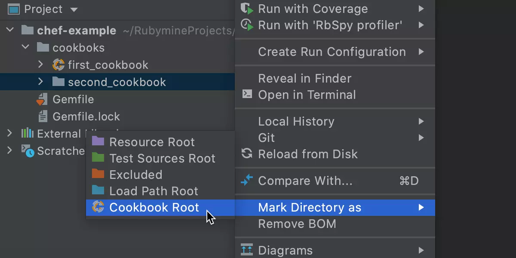Click Run with Coverage submenu arrow

[x=421, y=9]
